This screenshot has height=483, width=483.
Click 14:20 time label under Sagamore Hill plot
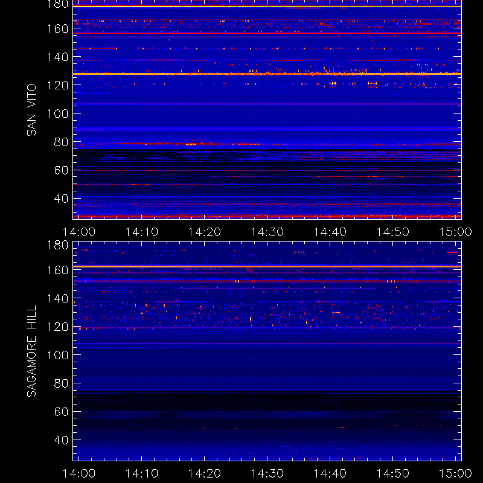point(205,473)
